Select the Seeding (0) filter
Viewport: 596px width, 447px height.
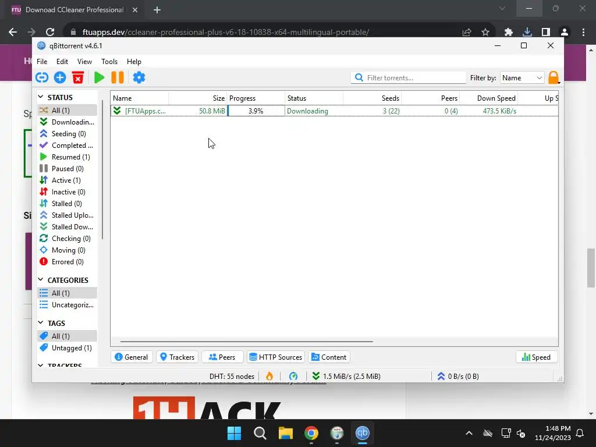tap(68, 134)
